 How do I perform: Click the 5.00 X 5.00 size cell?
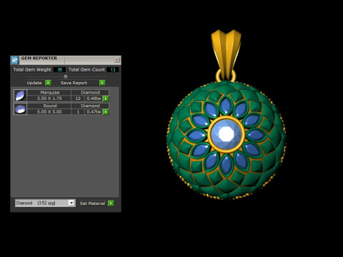click(49, 112)
